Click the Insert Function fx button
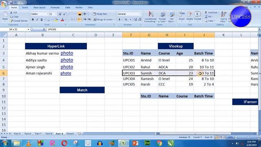 [44, 29]
